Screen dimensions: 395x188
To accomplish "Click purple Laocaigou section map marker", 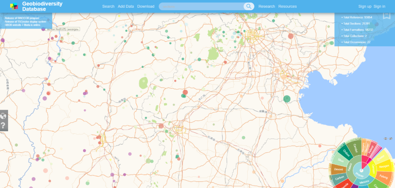I will (44, 29).
